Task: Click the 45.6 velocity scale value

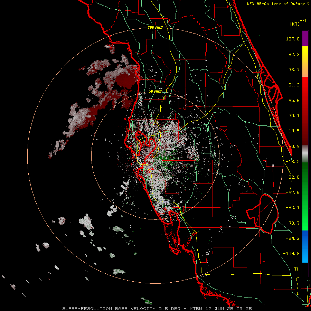Action: point(294,100)
